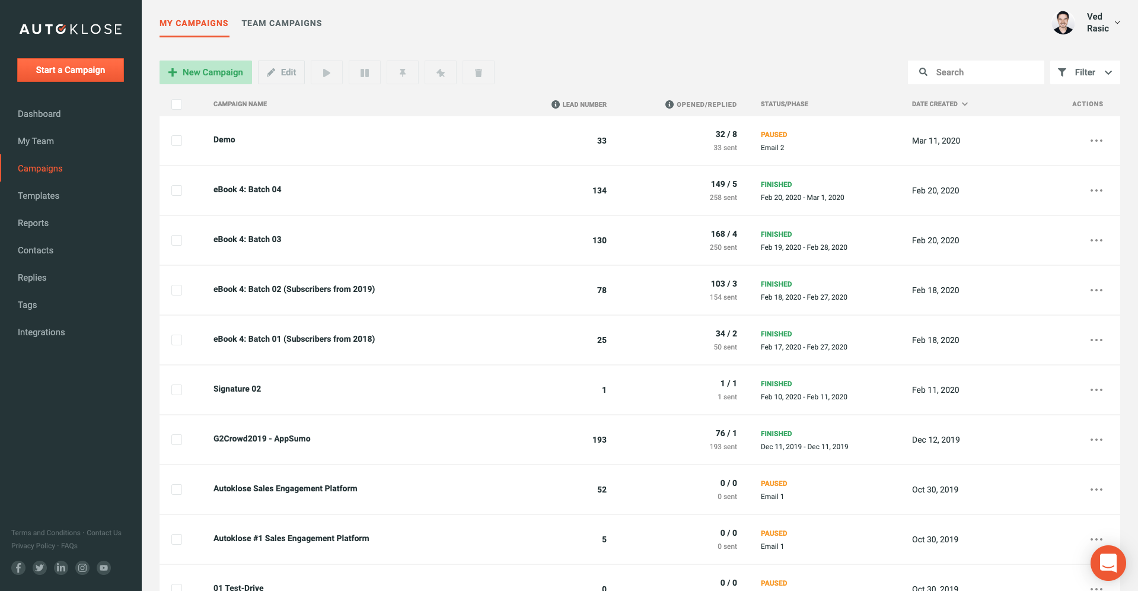Viewport: 1138px width, 591px height.
Task: Open Replies in sidebar
Action: [x=32, y=278]
